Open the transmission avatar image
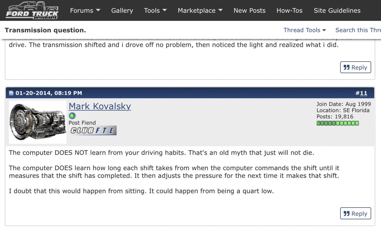The height and width of the screenshot is (232, 381). coord(37,122)
